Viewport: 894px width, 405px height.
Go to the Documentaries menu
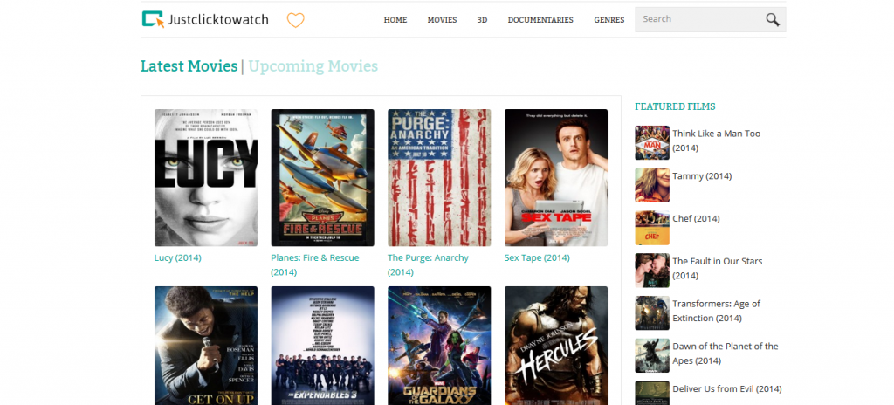540,20
